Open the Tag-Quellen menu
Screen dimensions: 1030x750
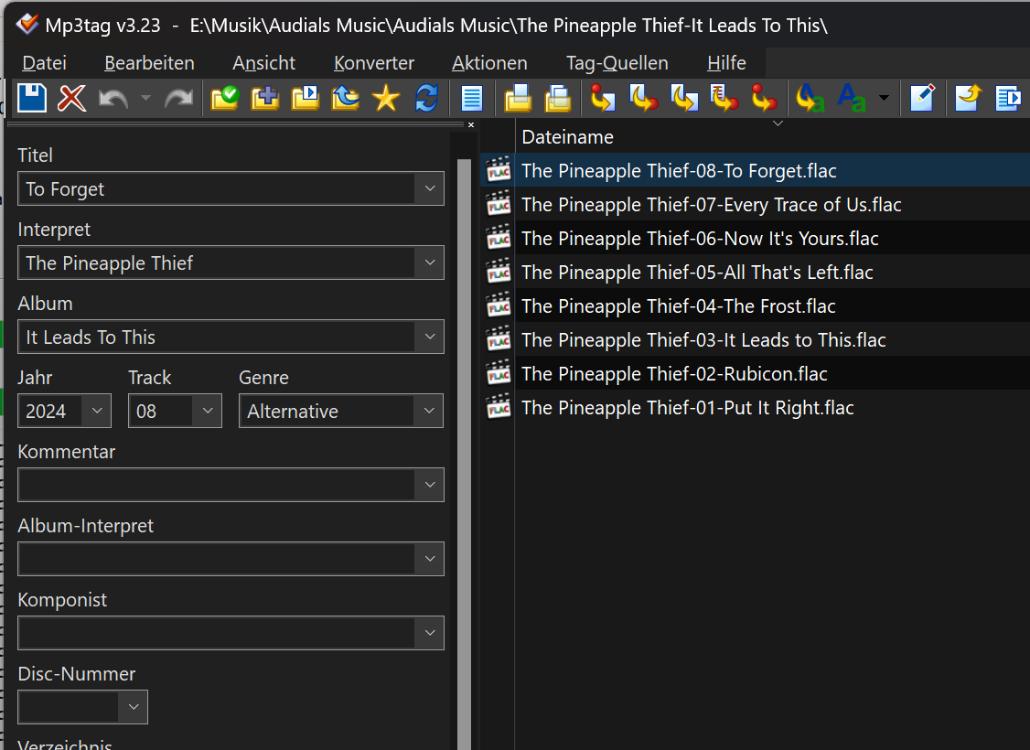coord(617,63)
